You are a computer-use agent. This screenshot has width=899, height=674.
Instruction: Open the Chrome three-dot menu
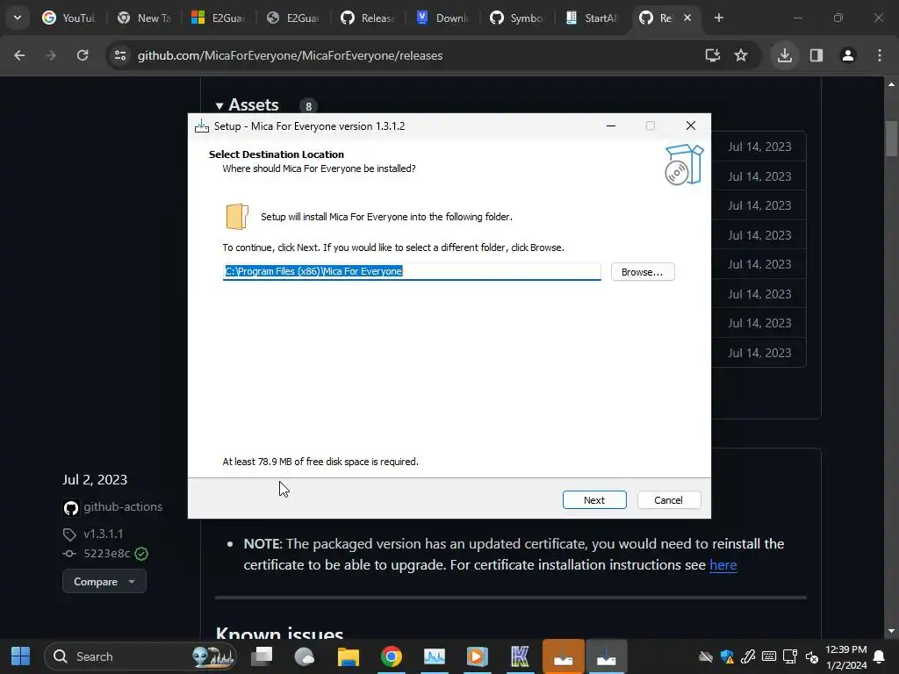coord(880,55)
